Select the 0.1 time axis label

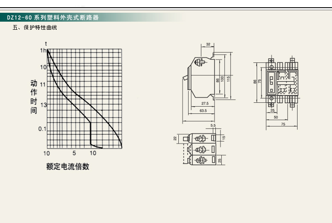42,128
